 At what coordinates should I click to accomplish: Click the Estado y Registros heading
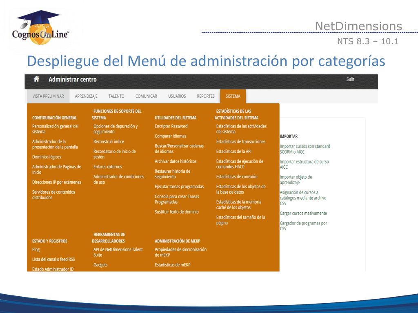[49, 241]
